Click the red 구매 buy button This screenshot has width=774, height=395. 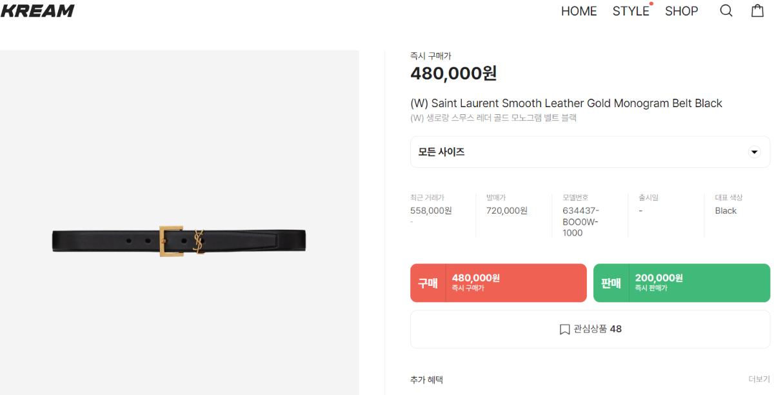[499, 283]
